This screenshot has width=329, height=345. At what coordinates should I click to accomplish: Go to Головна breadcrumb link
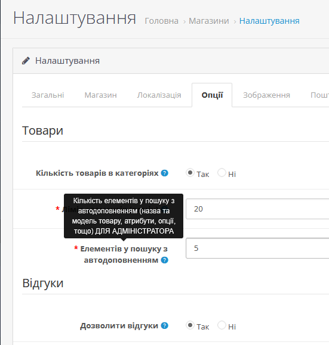click(161, 21)
